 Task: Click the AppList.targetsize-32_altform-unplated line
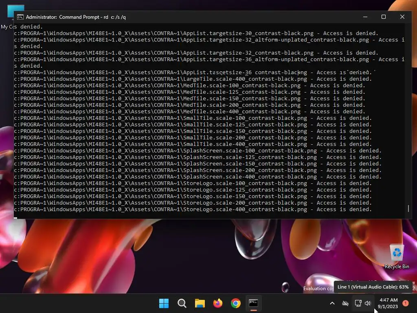point(209,43)
